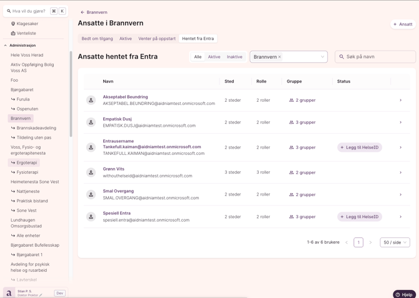Click groups icon in Empatisk Dusj row
419x298 pixels.
291,122
